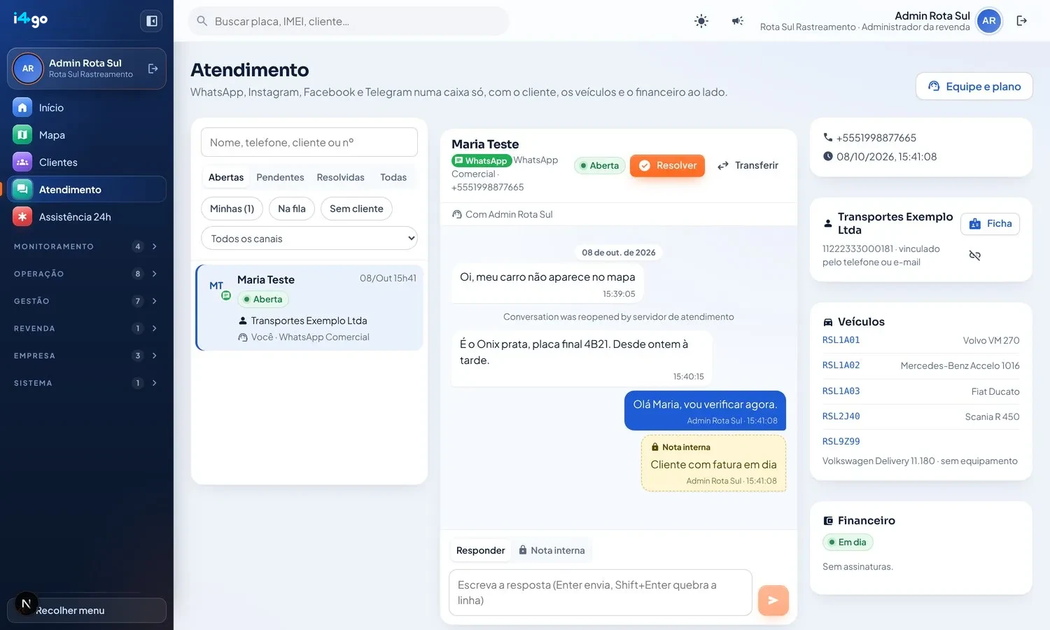The height and width of the screenshot is (630, 1050).
Task: Open the announcements megaphone icon
Action: (x=738, y=21)
